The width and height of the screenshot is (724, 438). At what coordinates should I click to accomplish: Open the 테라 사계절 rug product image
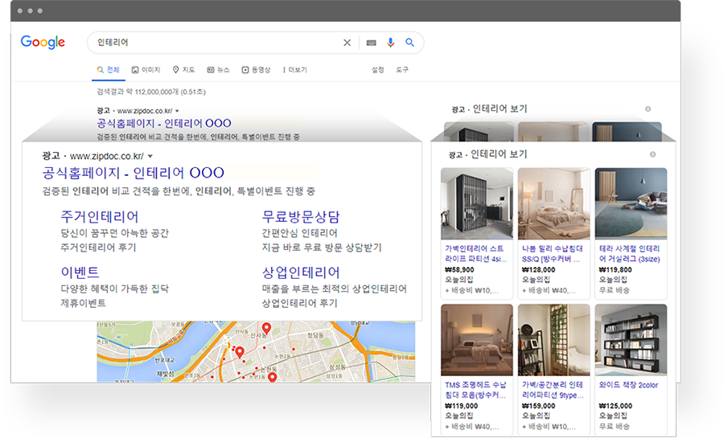pyautogui.click(x=631, y=203)
